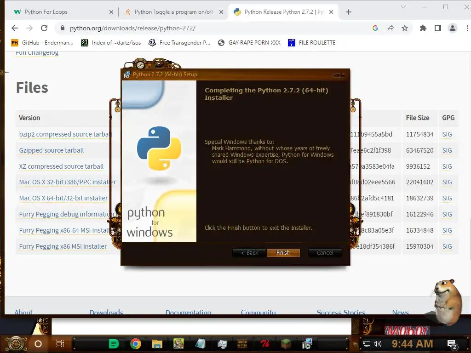The image size is (471, 353).
Task: Open the GitHub - Enderman bookmark
Action: (x=42, y=43)
